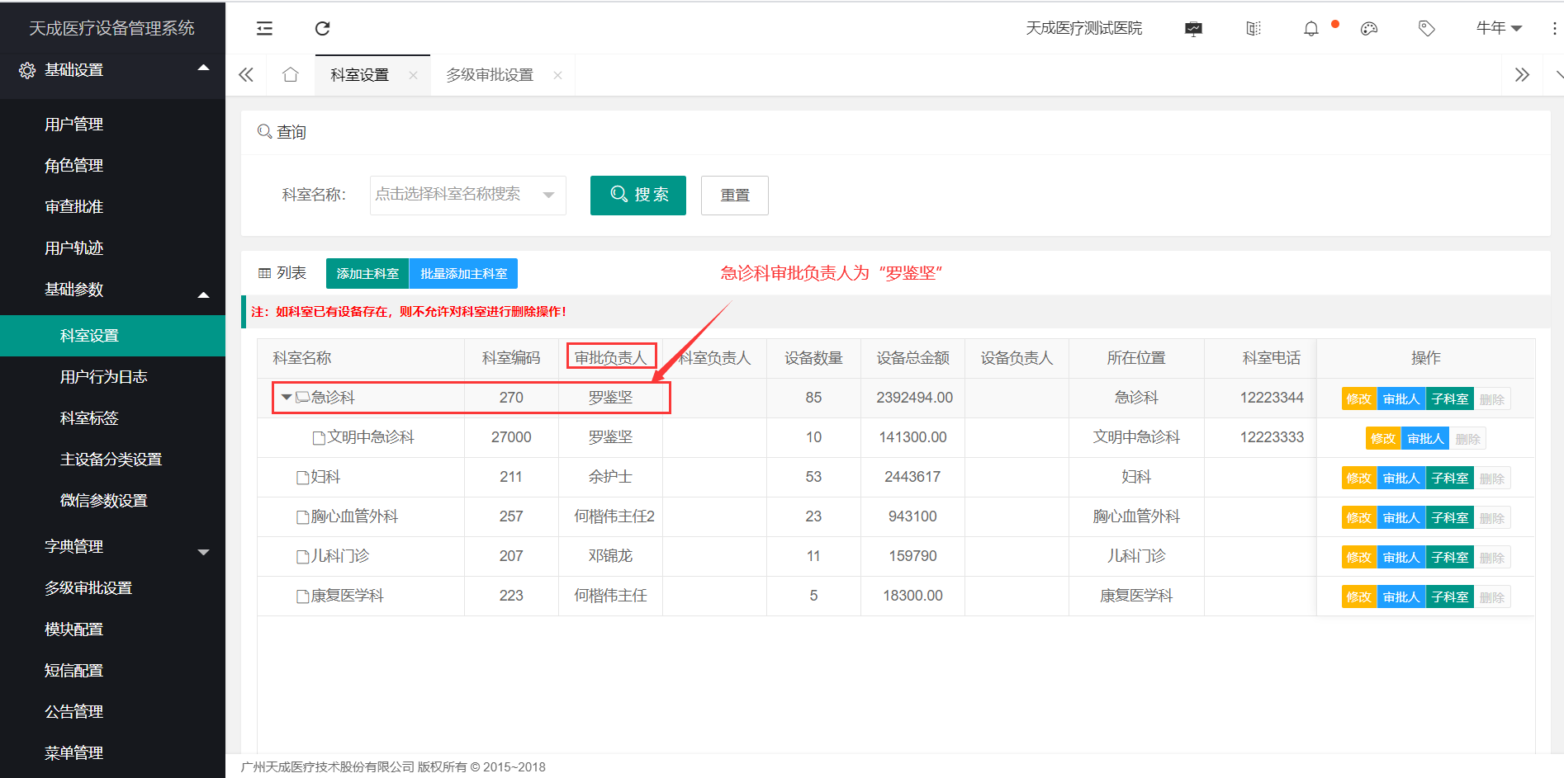
Task: Click file icon beside 康复医学科
Action: click(303, 596)
